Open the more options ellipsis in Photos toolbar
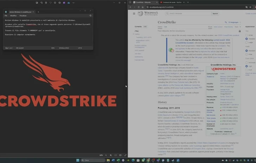This screenshot has height=163, width=256. pos(73,2)
